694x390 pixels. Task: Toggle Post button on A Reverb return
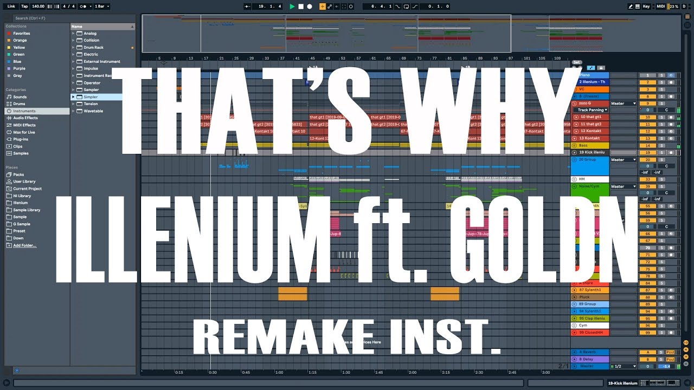pos(671,352)
